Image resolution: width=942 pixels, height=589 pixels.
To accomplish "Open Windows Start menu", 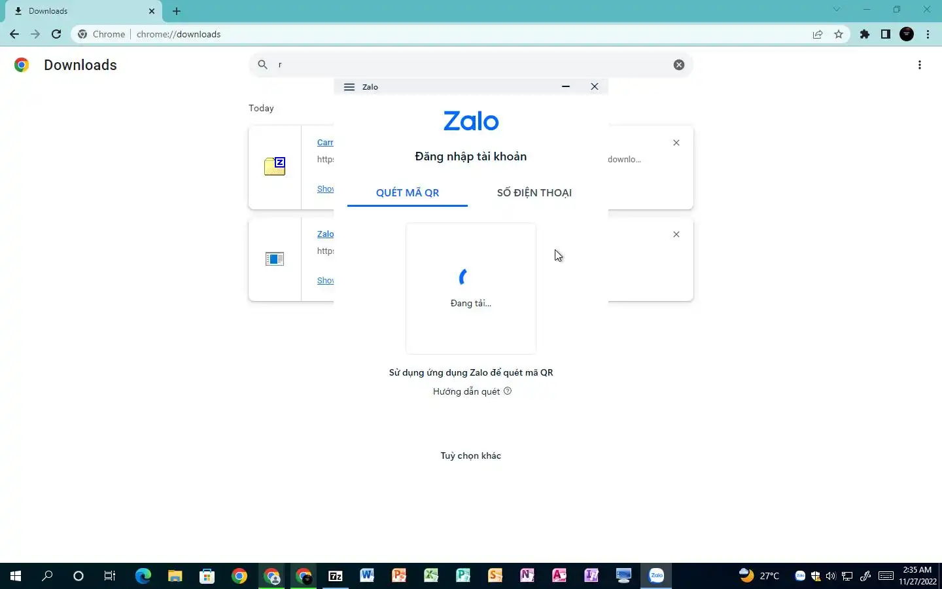I will point(16,576).
